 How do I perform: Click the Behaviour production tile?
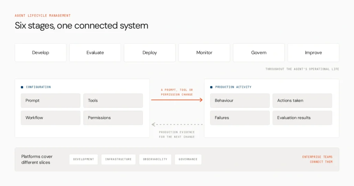click(240, 101)
